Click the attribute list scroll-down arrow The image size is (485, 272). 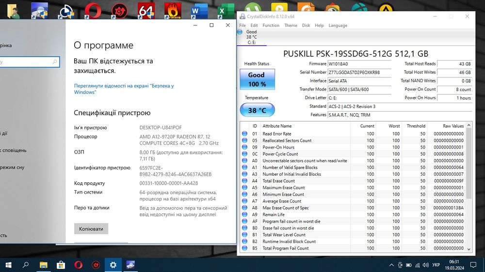469,249
